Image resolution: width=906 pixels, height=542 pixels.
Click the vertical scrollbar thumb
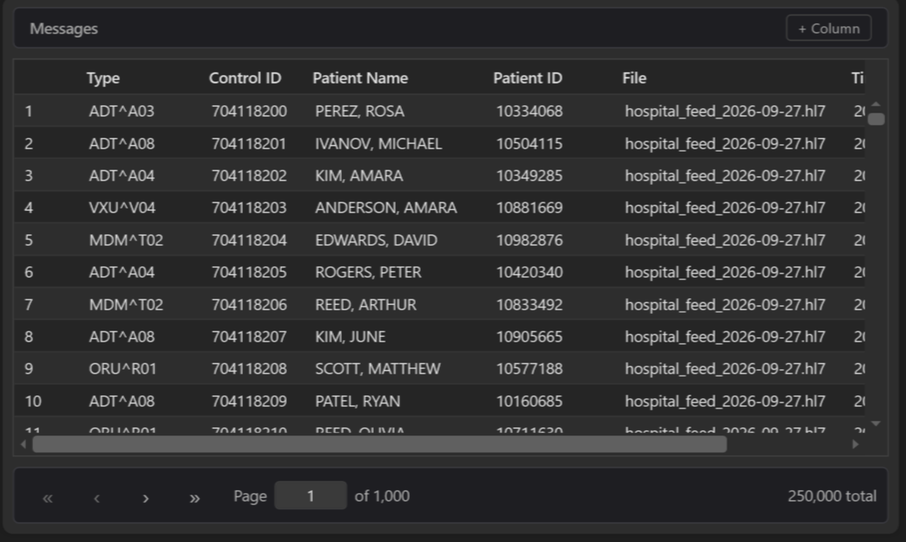876,119
